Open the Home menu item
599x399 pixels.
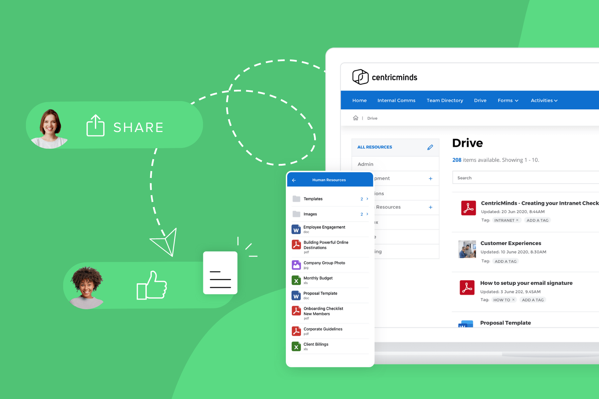pos(359,100)
